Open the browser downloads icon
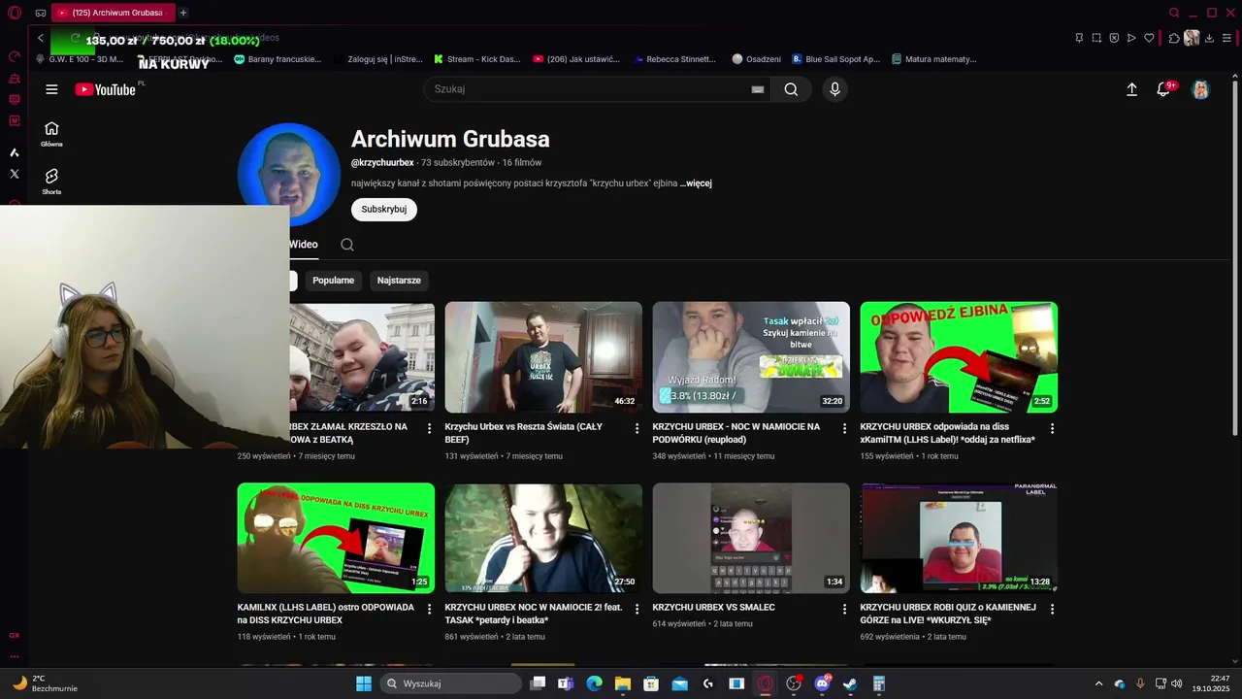This screenshot has width=1242, height=699. click(x=1211, y=38)
